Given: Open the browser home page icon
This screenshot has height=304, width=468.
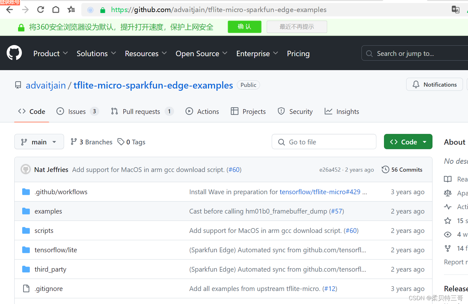Looking at the screenshot, I should 56,10.
